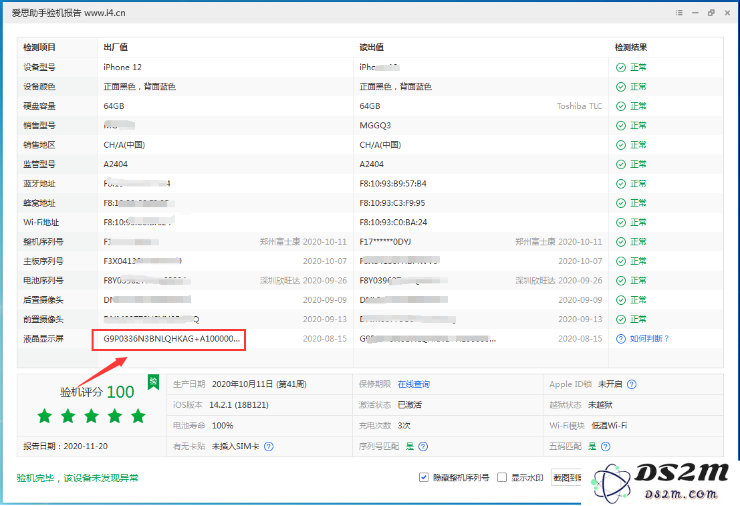740x506 pixels.
Task: Restore down the report window
Action: pyautogui.click(x=711, y=13)
